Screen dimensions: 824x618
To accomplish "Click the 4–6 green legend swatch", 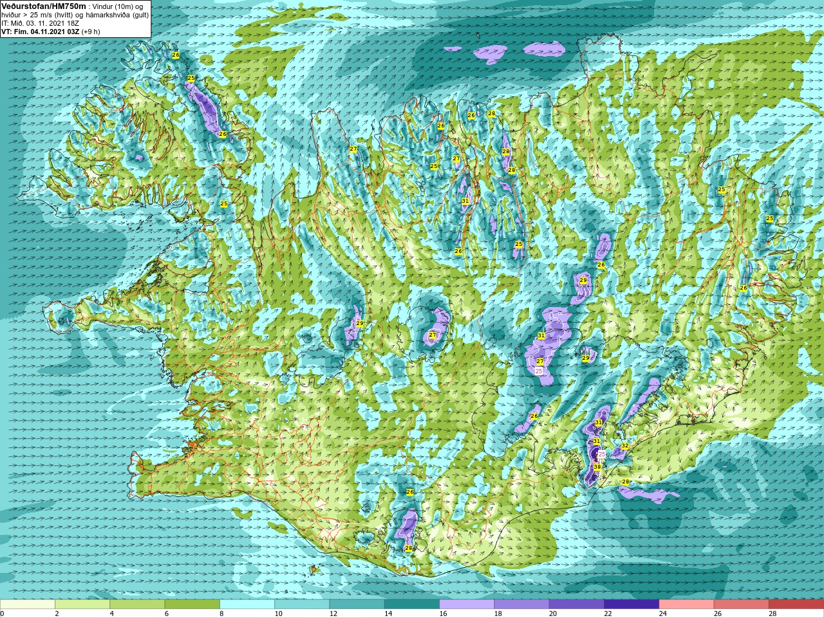I will tap(137, 604).
